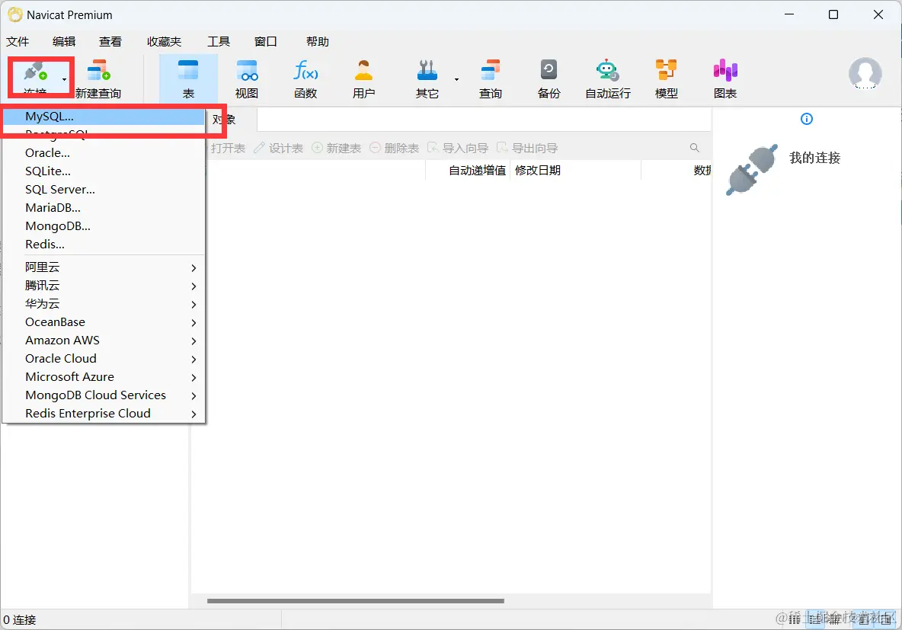Choose Oracle... from the connection menu
The image size is (902, 630).
[104, 153]
